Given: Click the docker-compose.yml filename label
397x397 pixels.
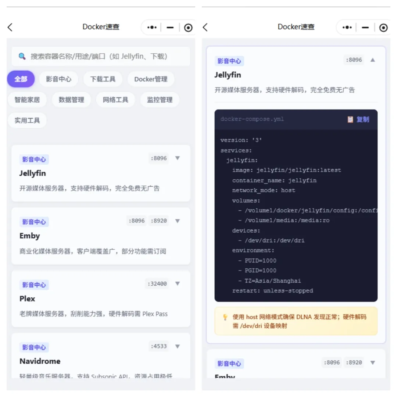Looking at the screenshot, I should (252, 119).
